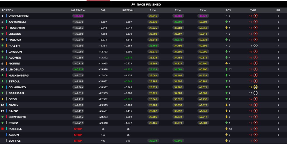Click Verstappen's purple S3 time 39.821
This screenshot has height=144, width=287.
point(203,16)
